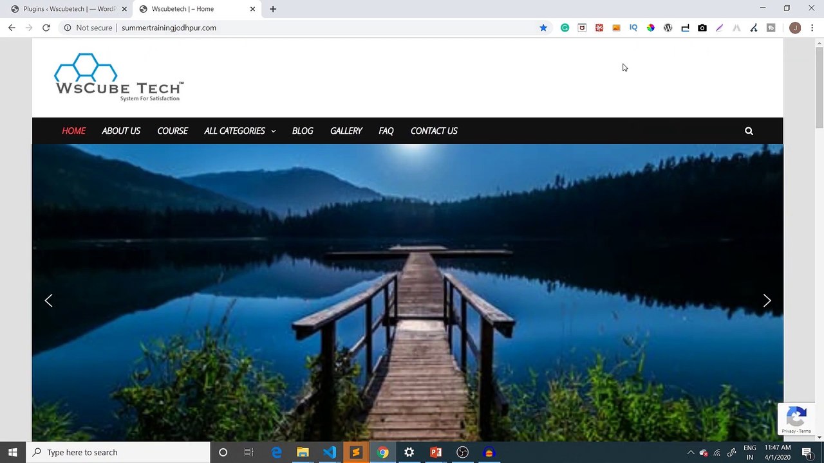Image resolution: width=824 pixels, height=463 pixels.
Task: Open Task View in taskbar
Action: (249, 452)
